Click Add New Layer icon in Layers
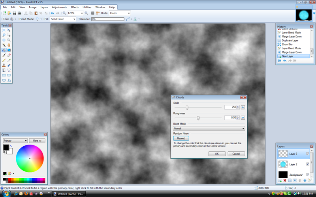The image size is (316, 197). (280, 180)
